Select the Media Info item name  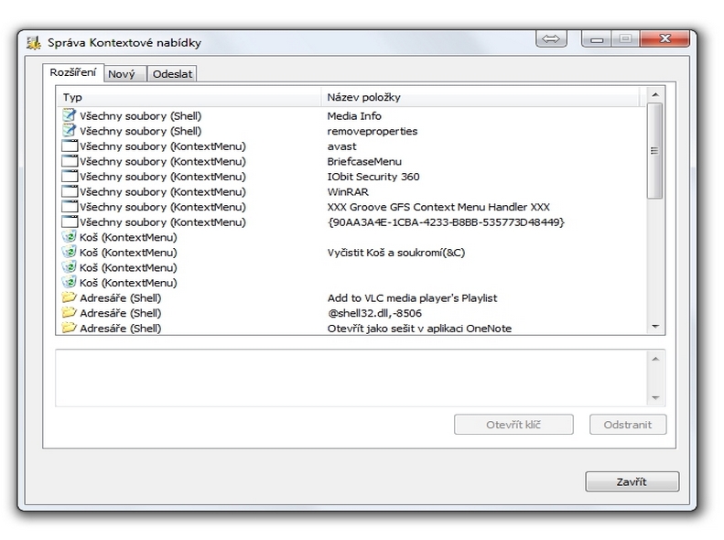354,116
